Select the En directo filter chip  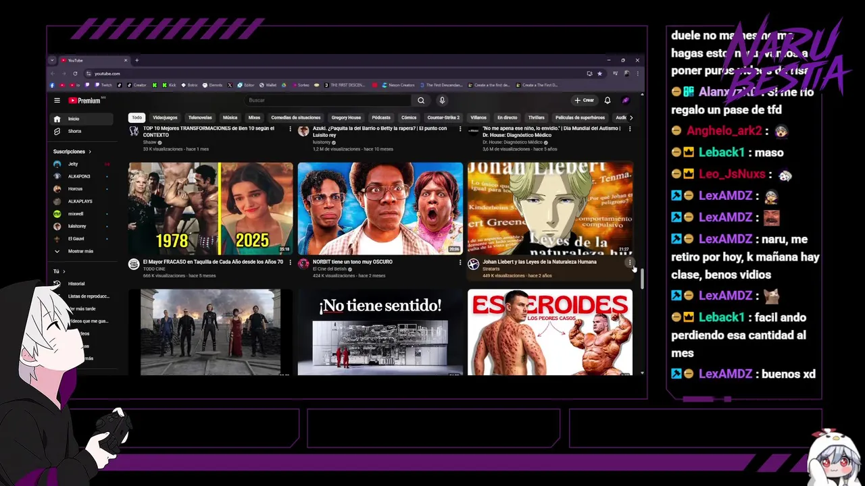pyautogui.click(x=507, y=117)
